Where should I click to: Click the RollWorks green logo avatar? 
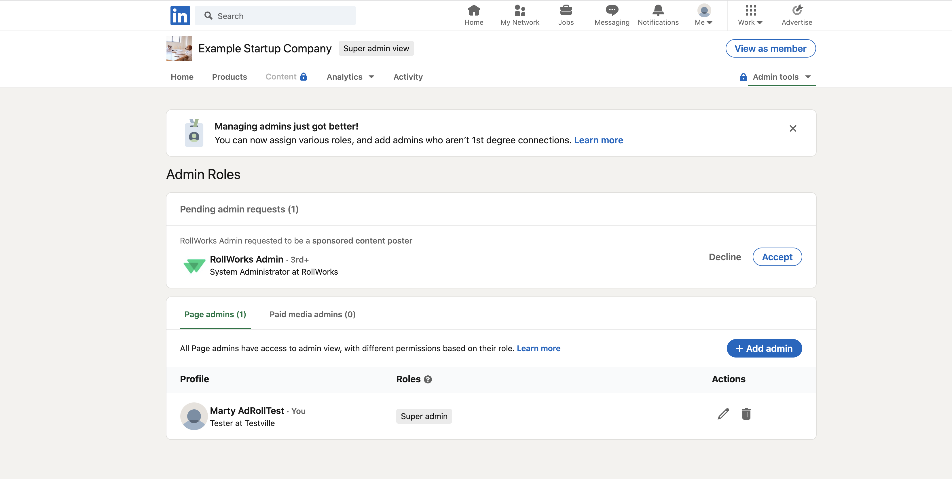coord(194,265)
